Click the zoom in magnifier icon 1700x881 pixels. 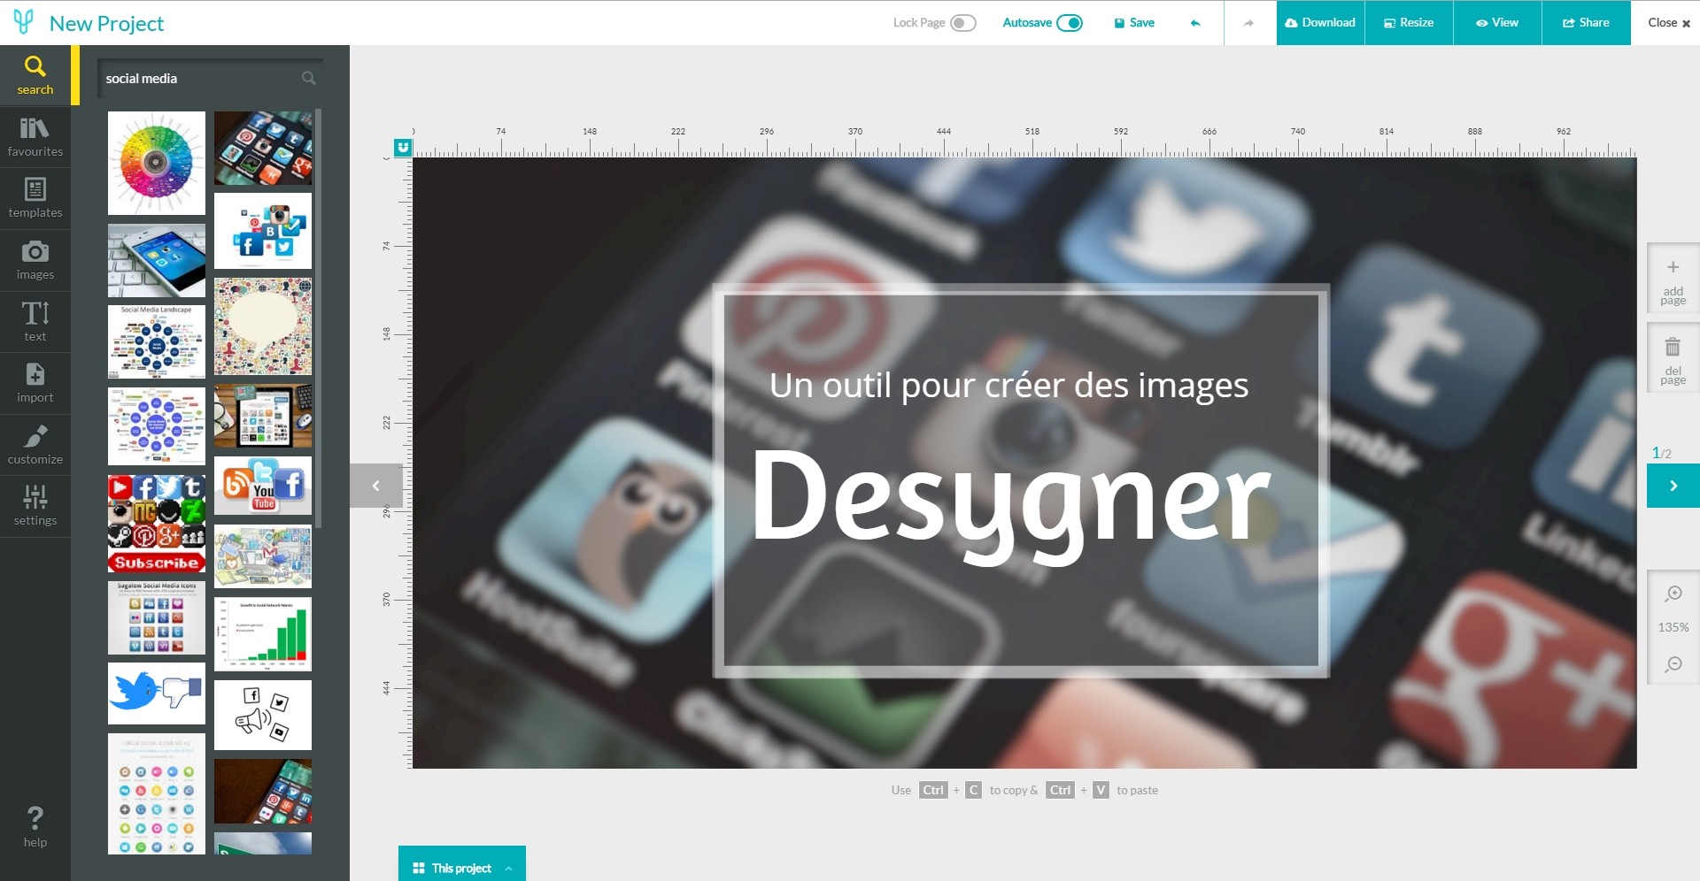point(1673,594)
